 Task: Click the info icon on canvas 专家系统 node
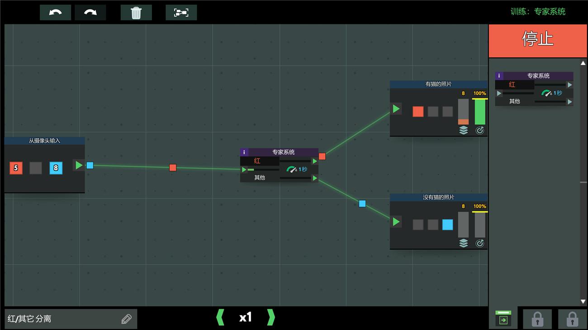click(x=244, y=152)
